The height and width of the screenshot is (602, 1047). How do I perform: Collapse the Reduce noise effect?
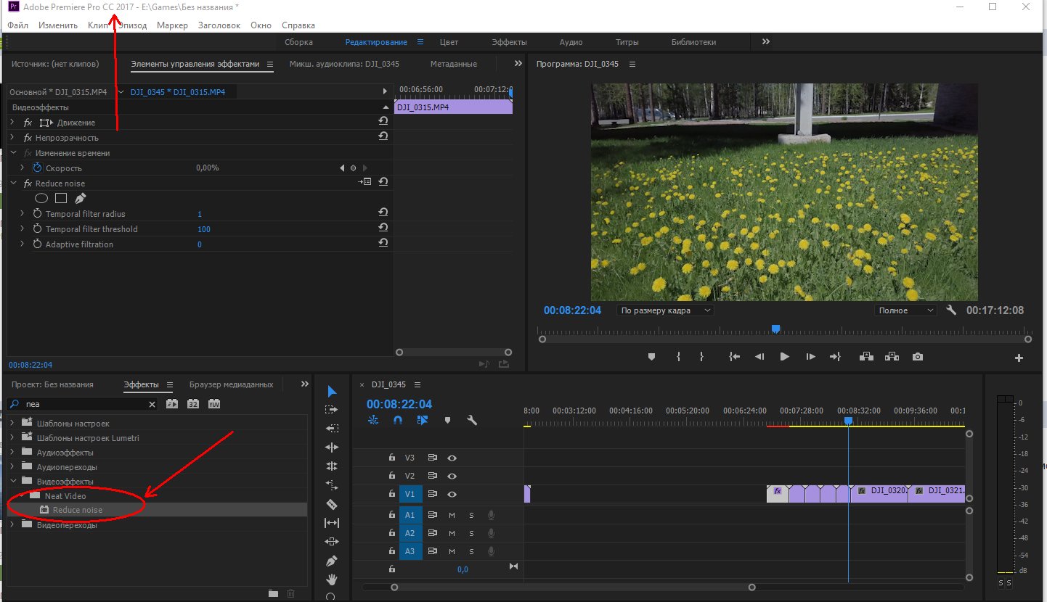pos(13,184)
